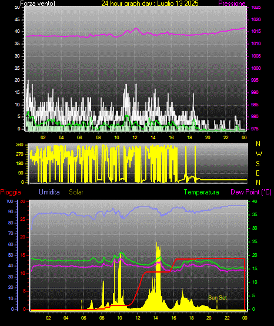Select the Dew Point (°C) legend label
Image resolution: width=274 pixels, height=326 pixels.
251,192
